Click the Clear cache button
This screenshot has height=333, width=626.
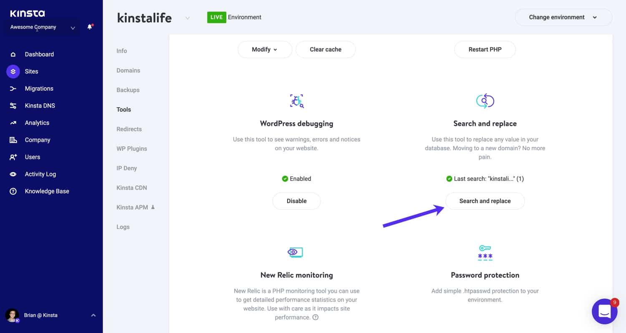coord(326,49)
